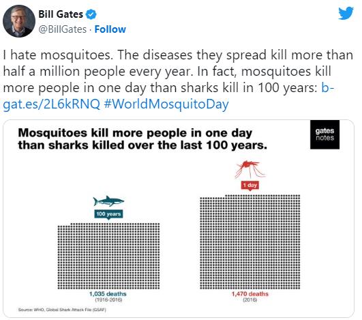The width and height of the screenshot is (362, 320).
Task: Click the red mosquito icon
Action: (250, 169)
